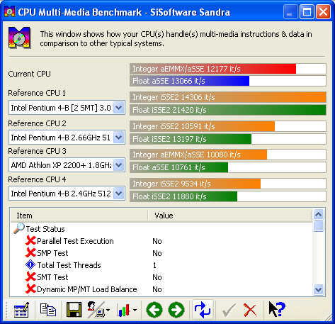Go back with the green left arrow
This screenshot has width=335, height=324.
(154, 310)
